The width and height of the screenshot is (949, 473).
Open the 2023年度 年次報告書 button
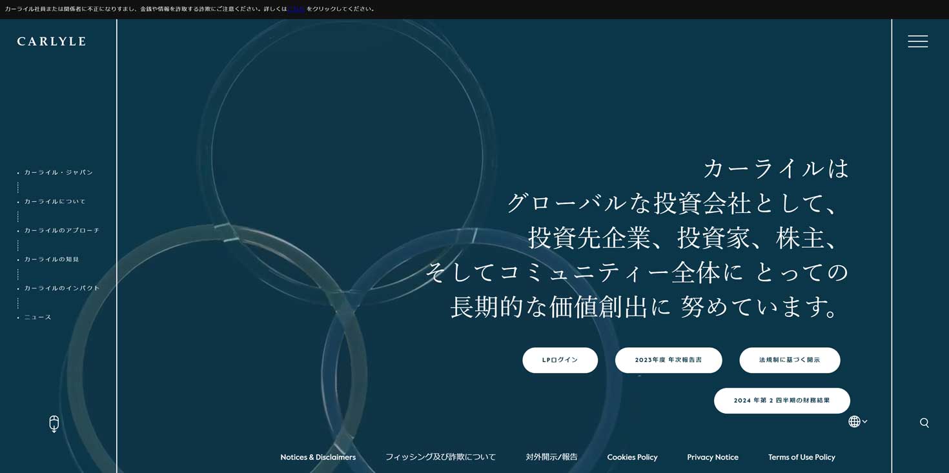(x=668, y=360)
